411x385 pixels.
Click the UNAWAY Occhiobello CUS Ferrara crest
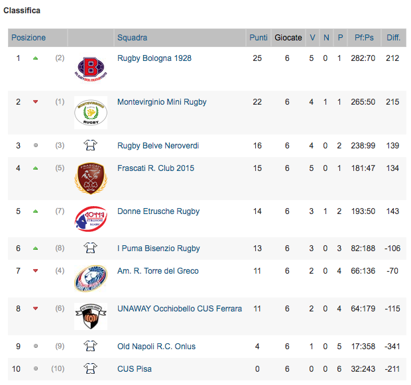click(91, 316)
